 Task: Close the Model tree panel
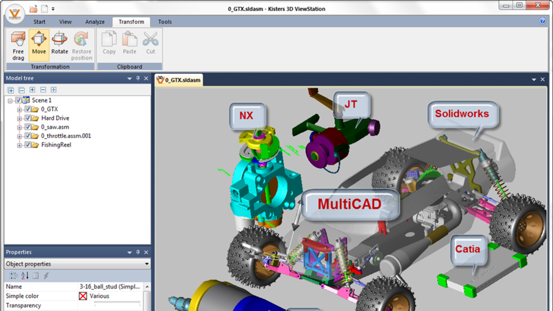pos(146,78)
